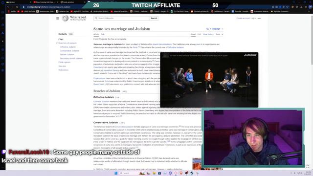Open the Windows Start button

[116, 173]
